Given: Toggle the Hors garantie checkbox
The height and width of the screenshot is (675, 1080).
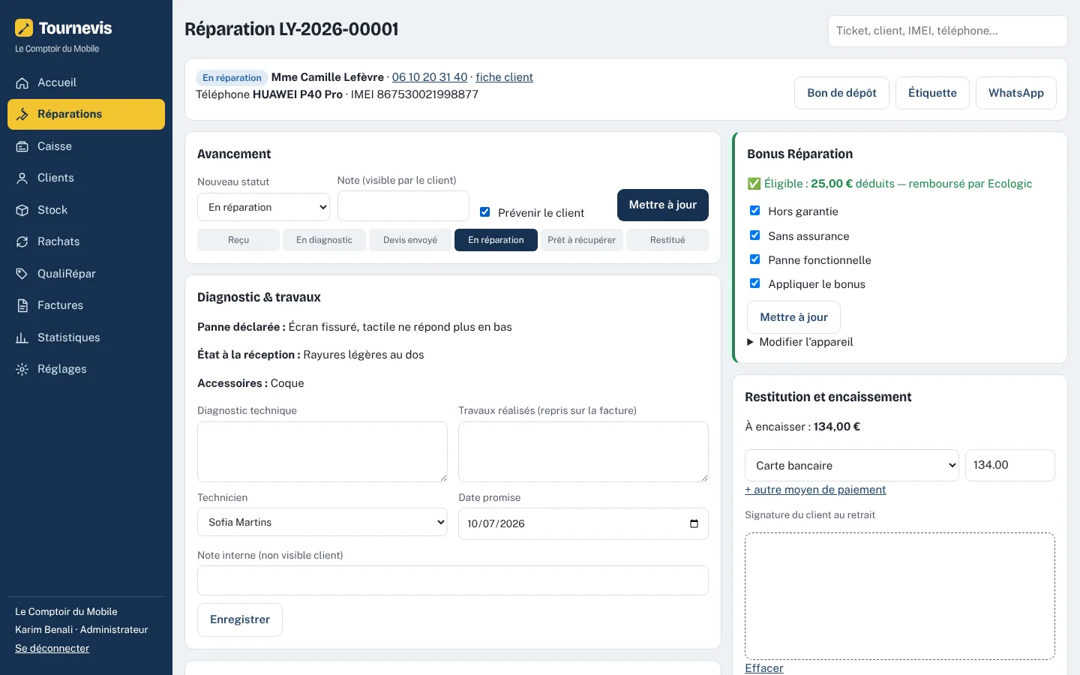Looking at the screenshot, I should tap(755, 211).
